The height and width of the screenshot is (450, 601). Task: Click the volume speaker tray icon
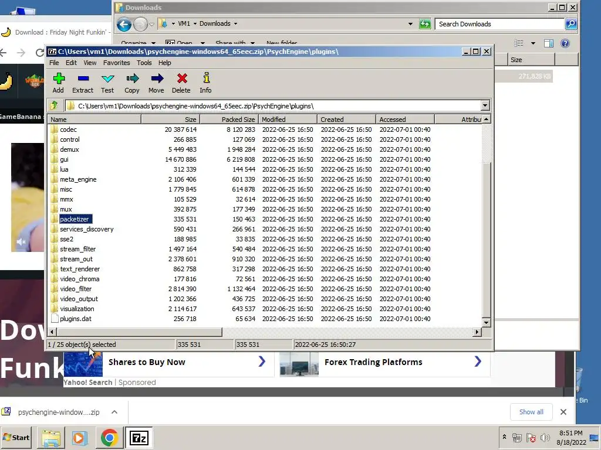[545, 437]
